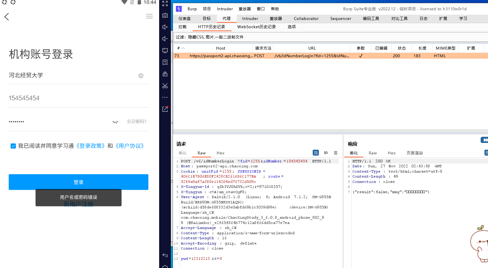Clear the institution name field
The width and height of the screenshot is (488, 268).
141,76
